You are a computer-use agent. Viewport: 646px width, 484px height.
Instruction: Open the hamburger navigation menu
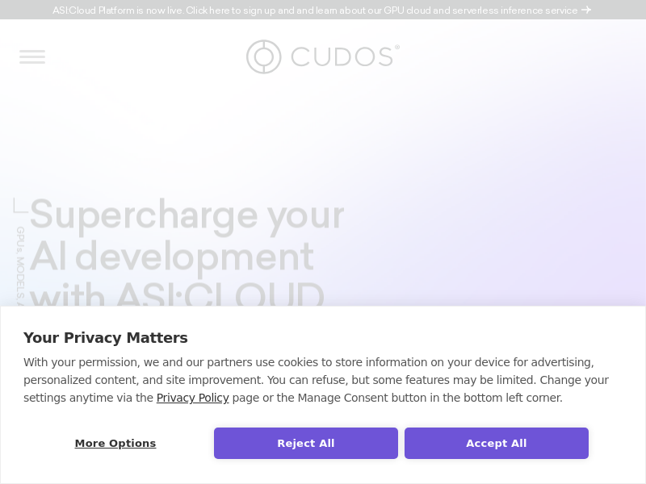(32, 56)
